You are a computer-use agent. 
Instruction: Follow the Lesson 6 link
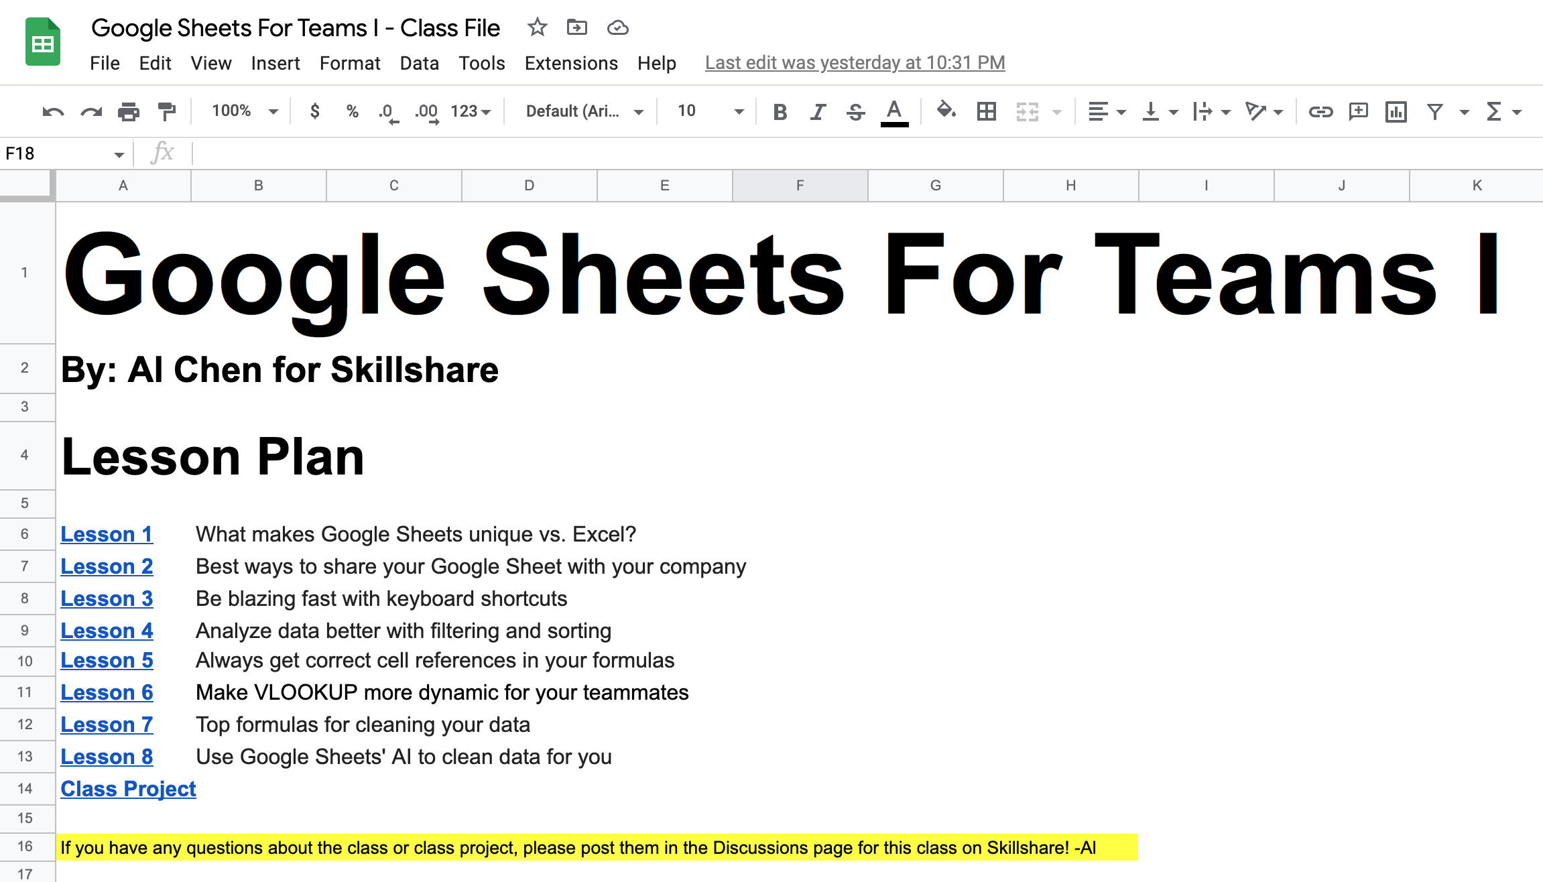click(x=107, y=692)
